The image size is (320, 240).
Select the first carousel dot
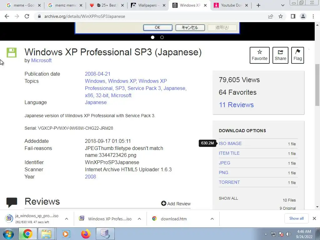[152, 37]
